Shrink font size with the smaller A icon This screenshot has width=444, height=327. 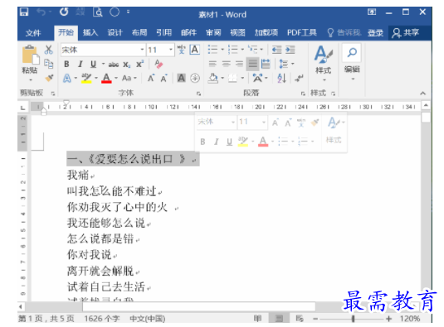163,78
